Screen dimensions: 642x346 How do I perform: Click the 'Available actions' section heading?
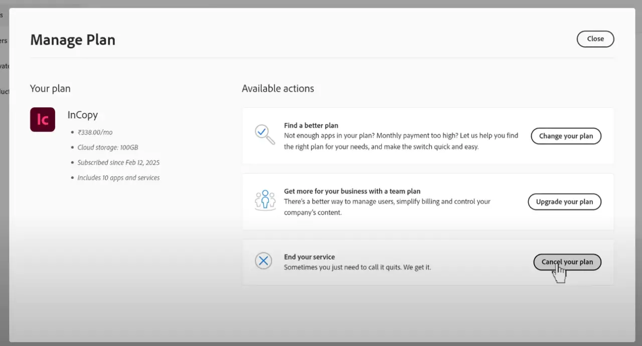coord(278,88)
